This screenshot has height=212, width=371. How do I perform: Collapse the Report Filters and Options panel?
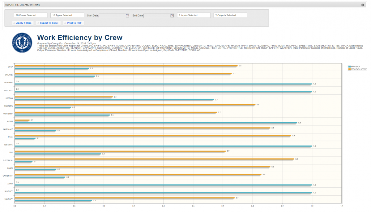[362, 5]
